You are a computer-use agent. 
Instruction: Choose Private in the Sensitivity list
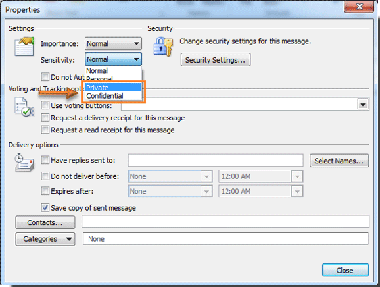click(114, 88)
